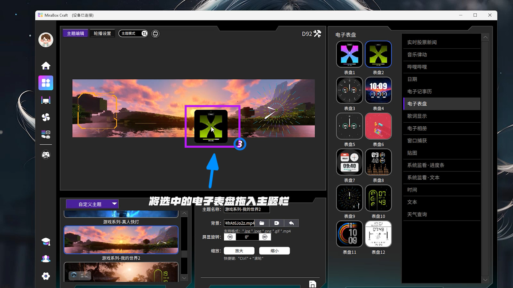Open the user avatar profile
This screenshot has width=513, height=288.
point(46,40)
